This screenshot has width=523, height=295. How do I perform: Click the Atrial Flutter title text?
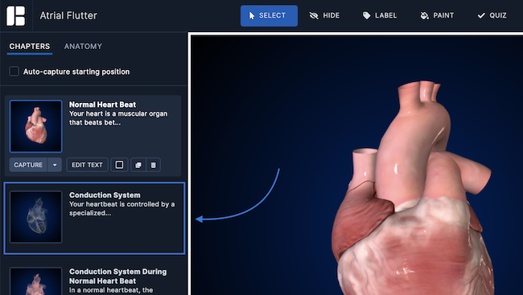(x=68, y=15)
